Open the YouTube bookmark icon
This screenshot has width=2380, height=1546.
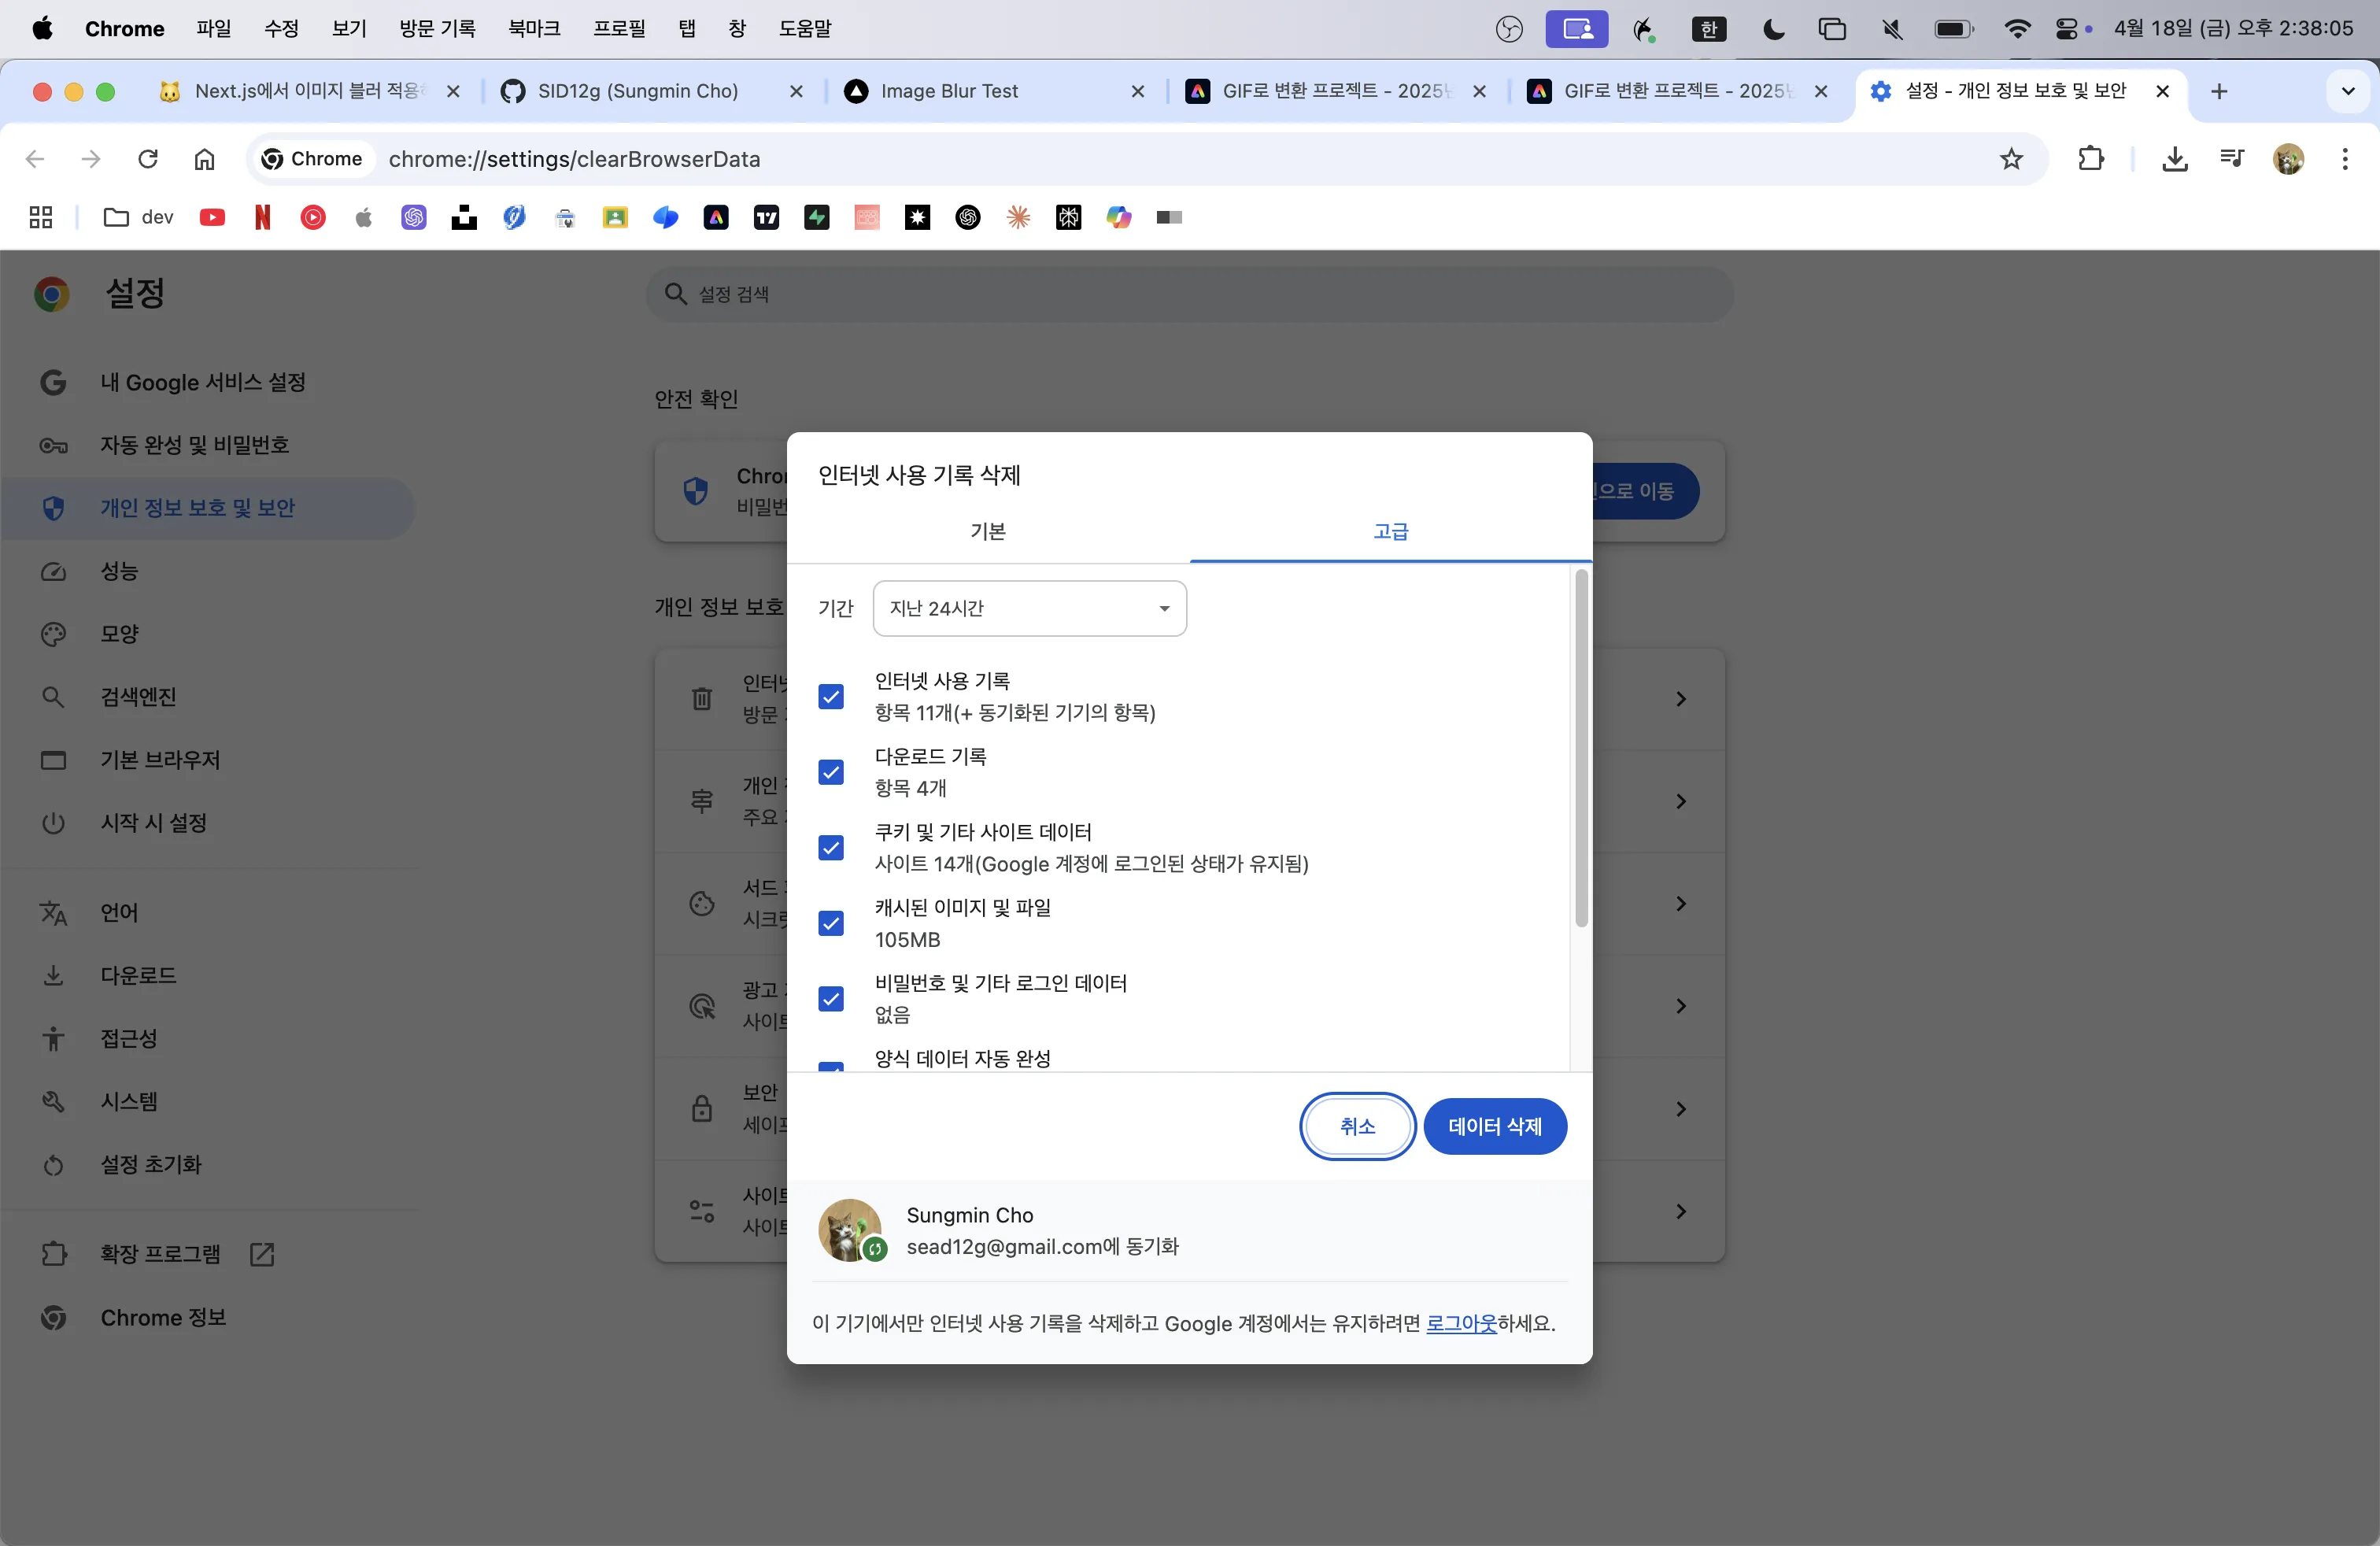click(212, 217)
